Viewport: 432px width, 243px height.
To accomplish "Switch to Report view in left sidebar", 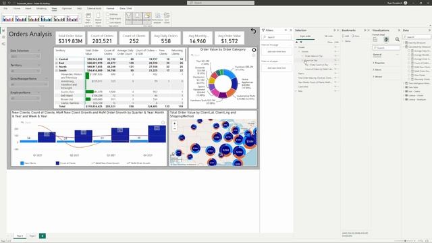I will click(x=3, y=30).
